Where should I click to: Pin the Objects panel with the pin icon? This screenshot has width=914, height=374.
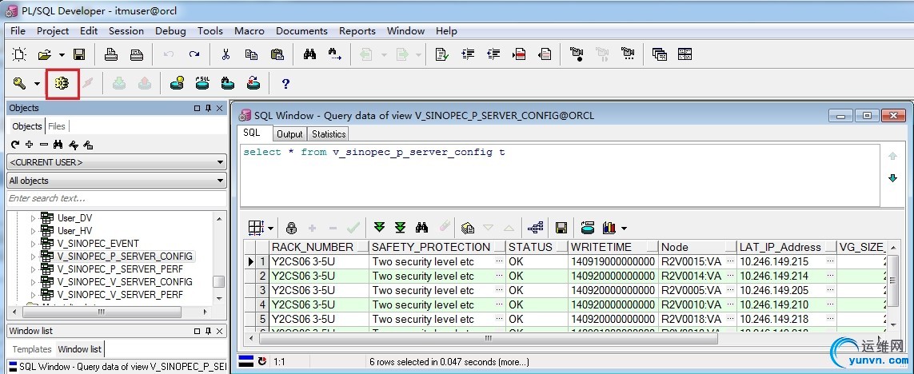click(x=208, y=108)
